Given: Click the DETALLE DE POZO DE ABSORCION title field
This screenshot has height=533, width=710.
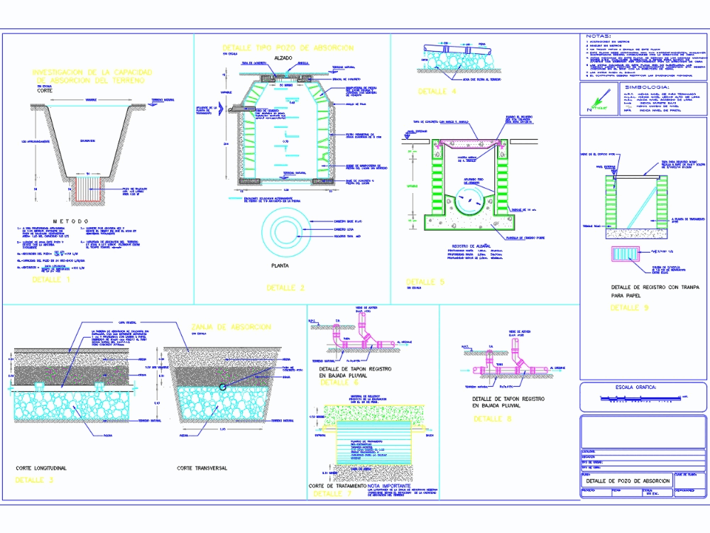Looking at the screenshot, I should pos(628,480).
